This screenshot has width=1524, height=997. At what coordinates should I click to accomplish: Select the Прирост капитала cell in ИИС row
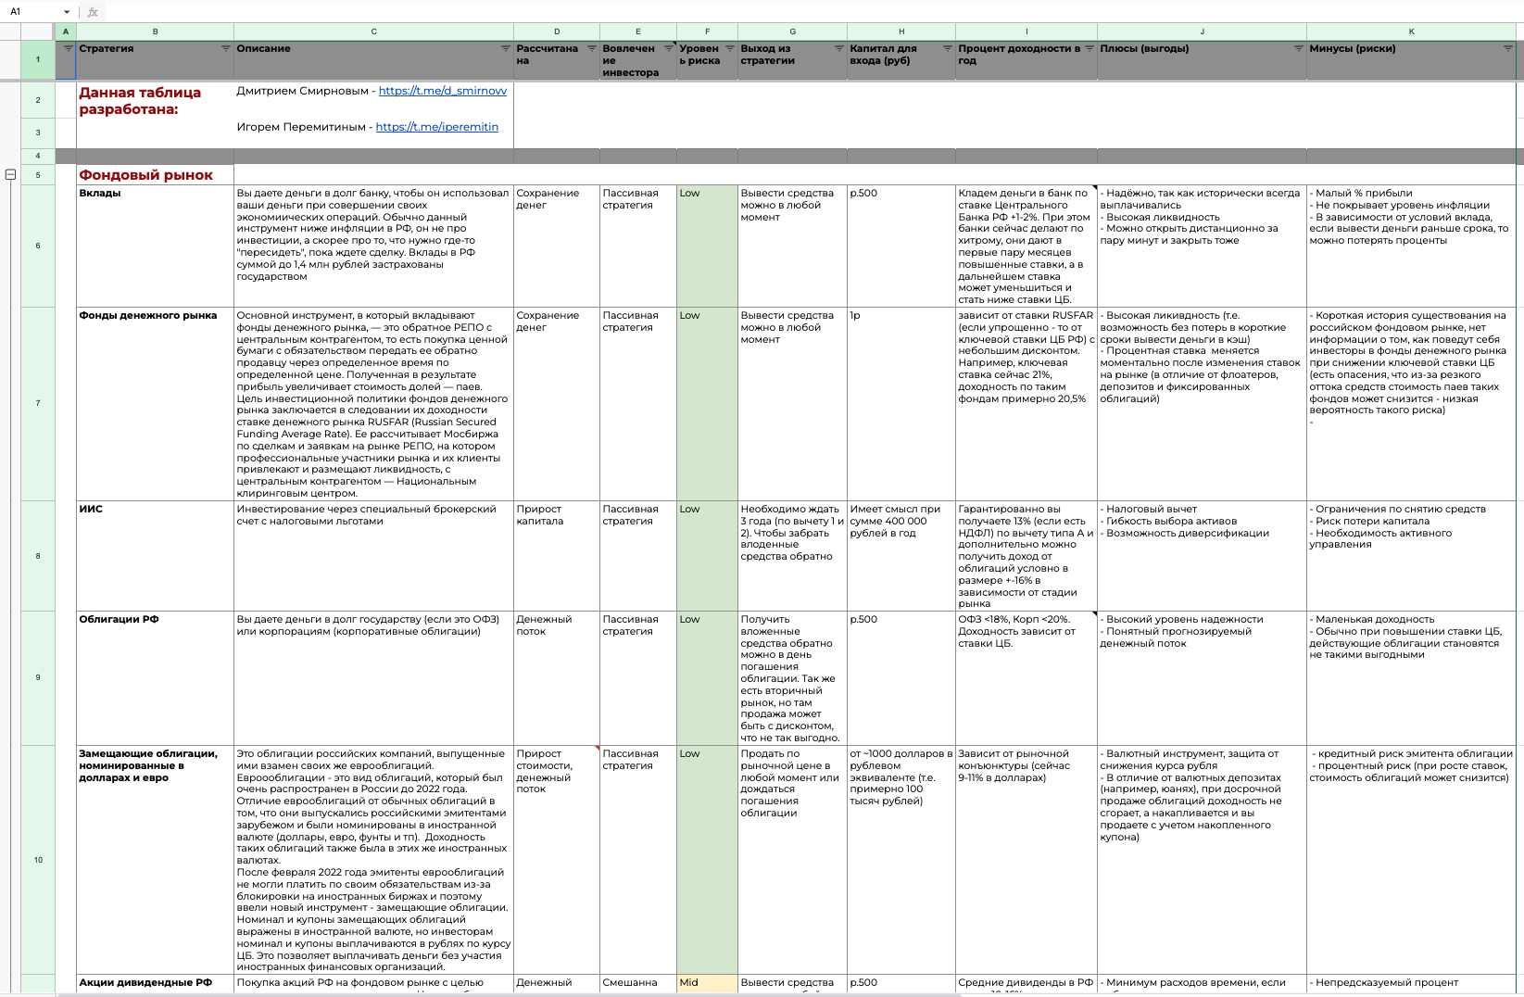click(557, 556)
